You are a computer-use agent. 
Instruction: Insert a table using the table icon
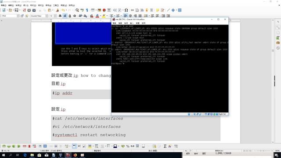pyautogui.click(x=93, y=10)
